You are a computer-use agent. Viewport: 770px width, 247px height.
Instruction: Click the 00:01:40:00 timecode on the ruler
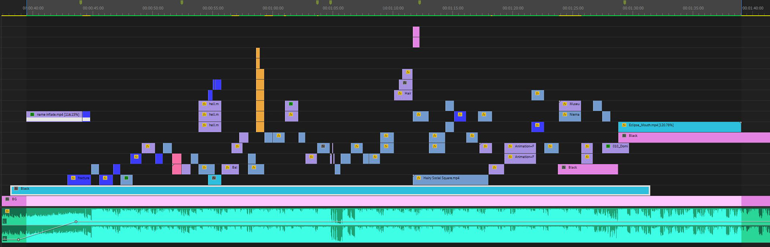point(753,8)
